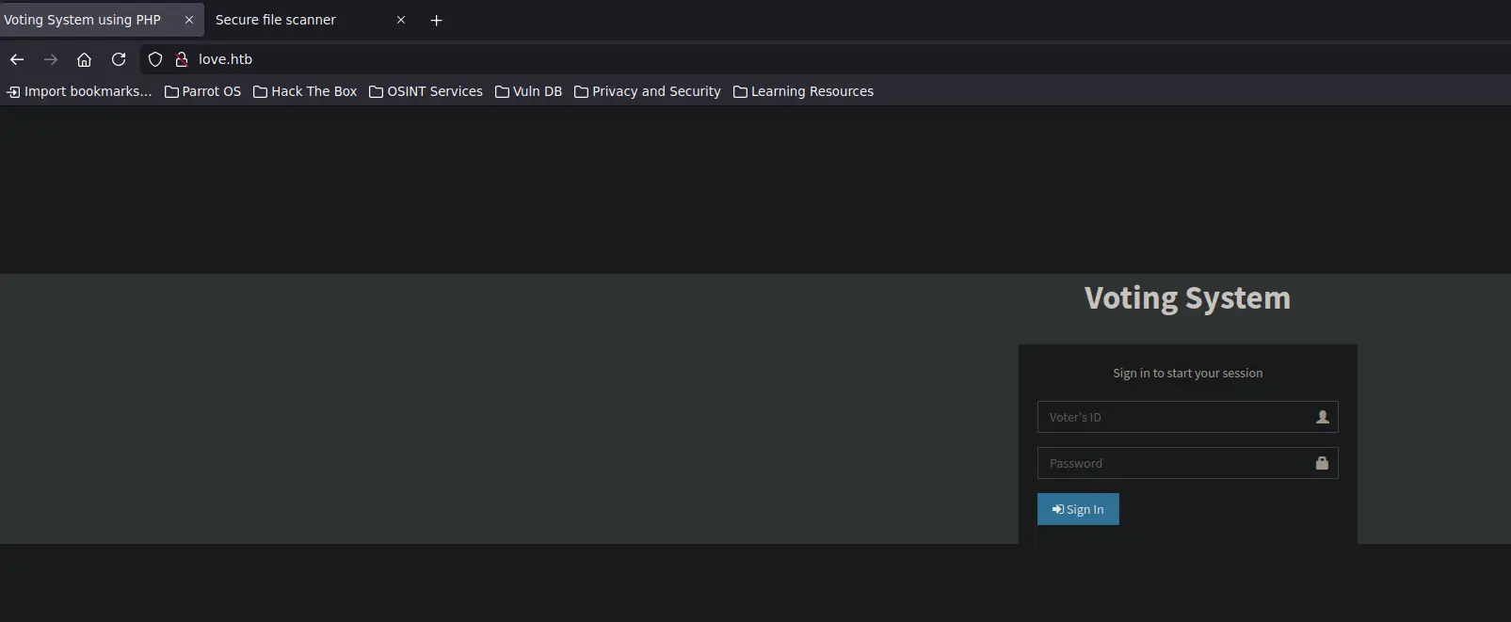Close the Voting System using PHP tab
The image size is (1511, 622).
[188, 20]
